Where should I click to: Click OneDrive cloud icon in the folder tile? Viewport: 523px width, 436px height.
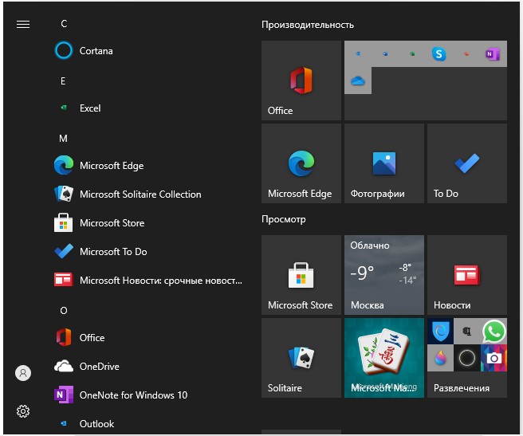coord(358,81)
